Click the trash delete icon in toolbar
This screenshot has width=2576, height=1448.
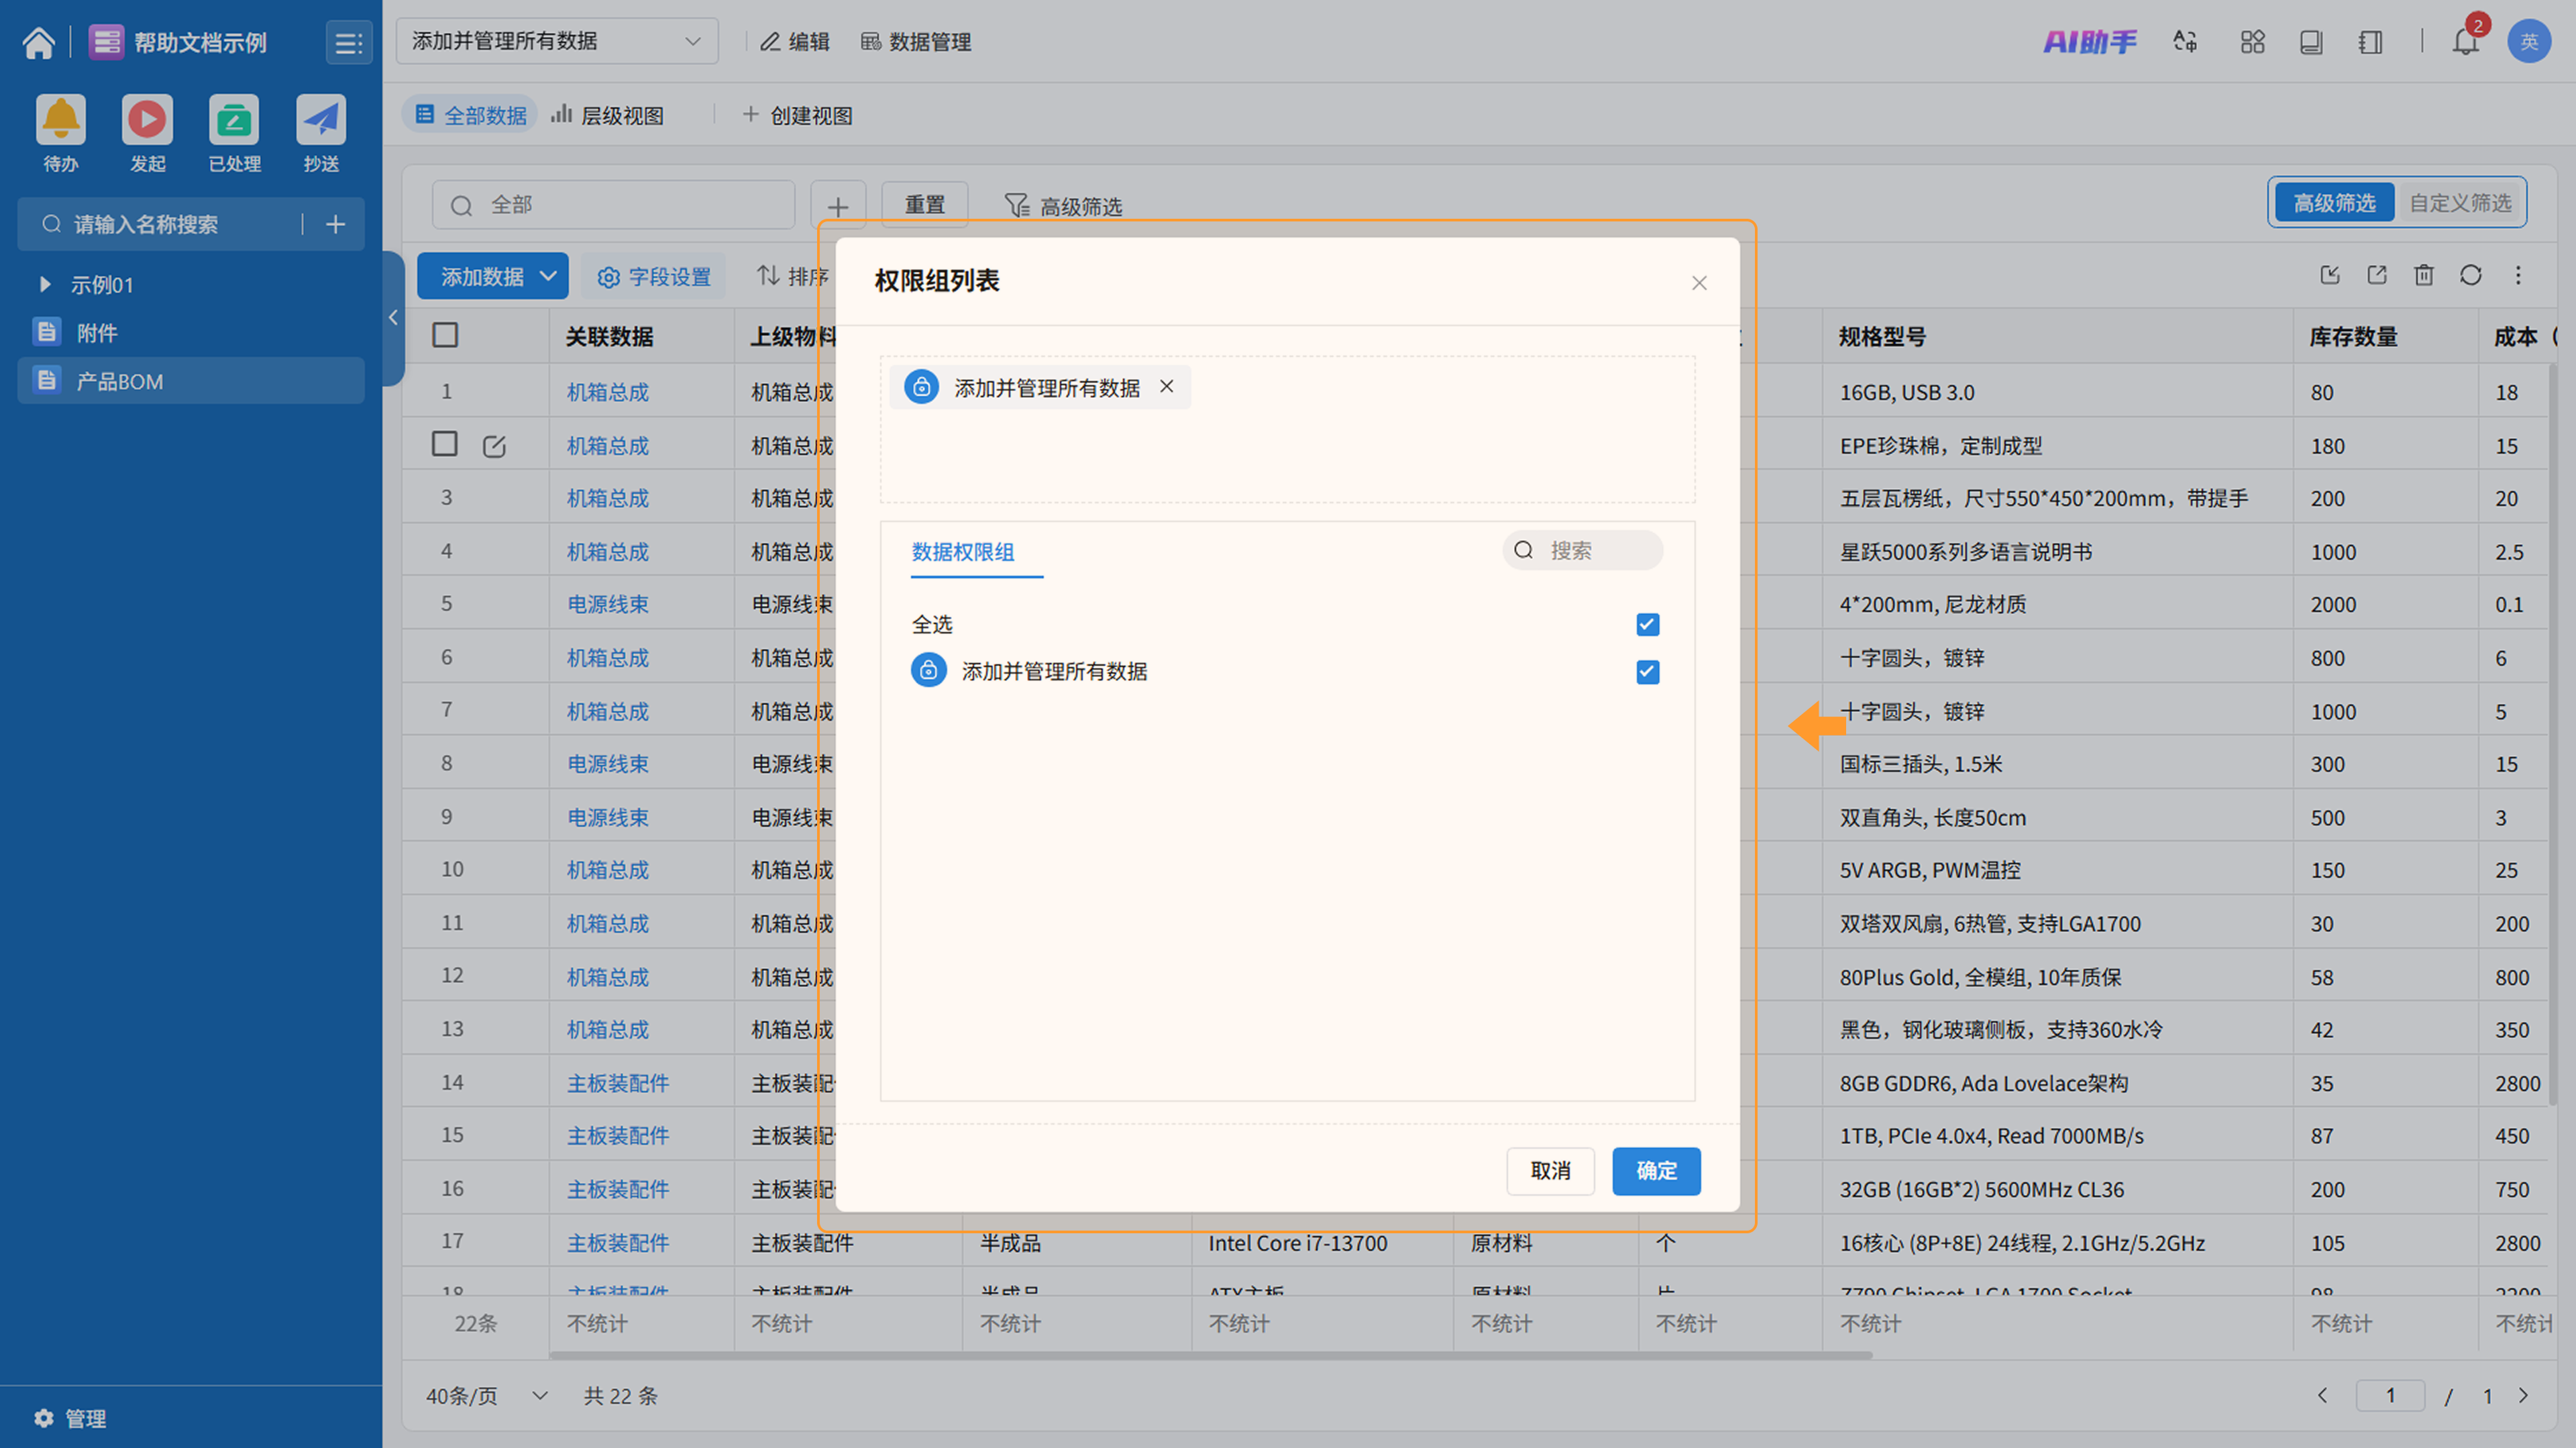(2424, 275)
